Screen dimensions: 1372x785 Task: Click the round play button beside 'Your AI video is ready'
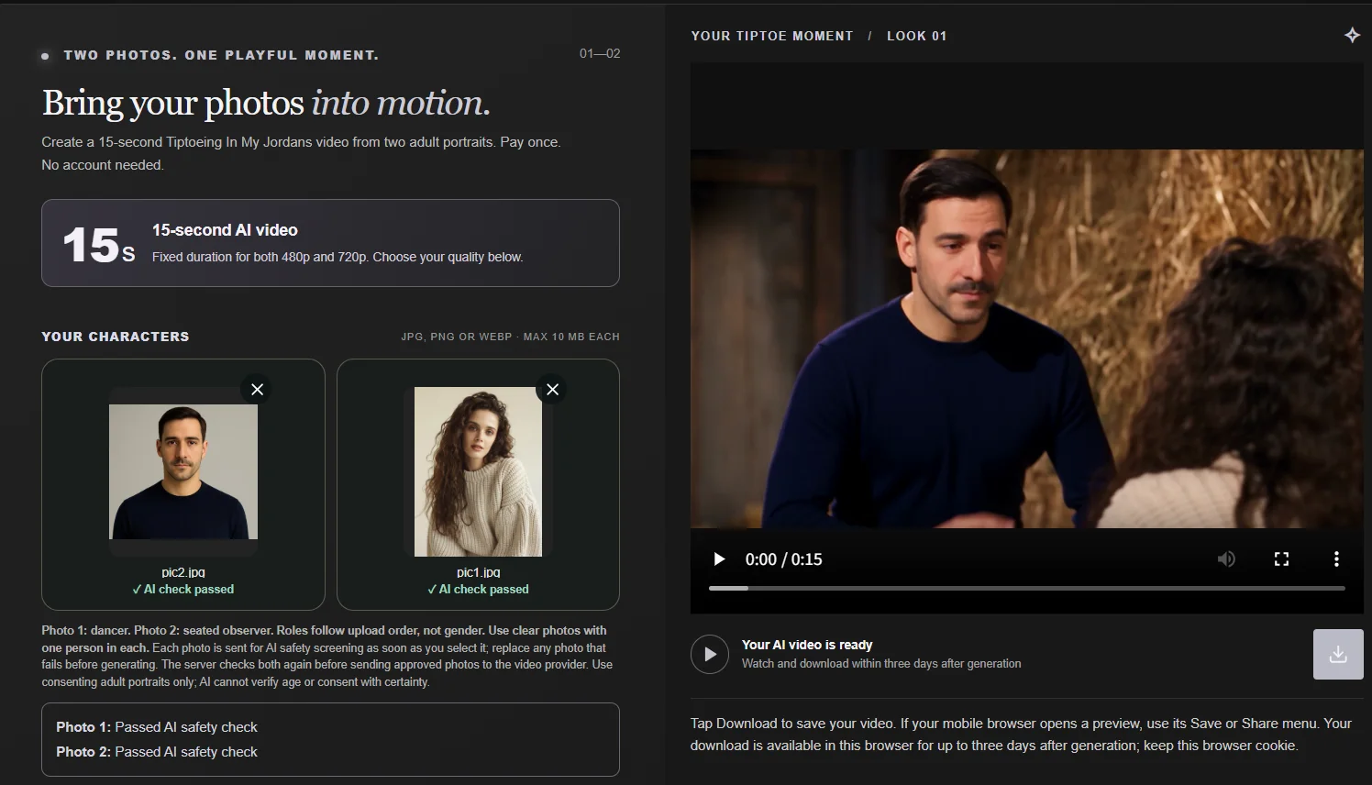(710, 655)
